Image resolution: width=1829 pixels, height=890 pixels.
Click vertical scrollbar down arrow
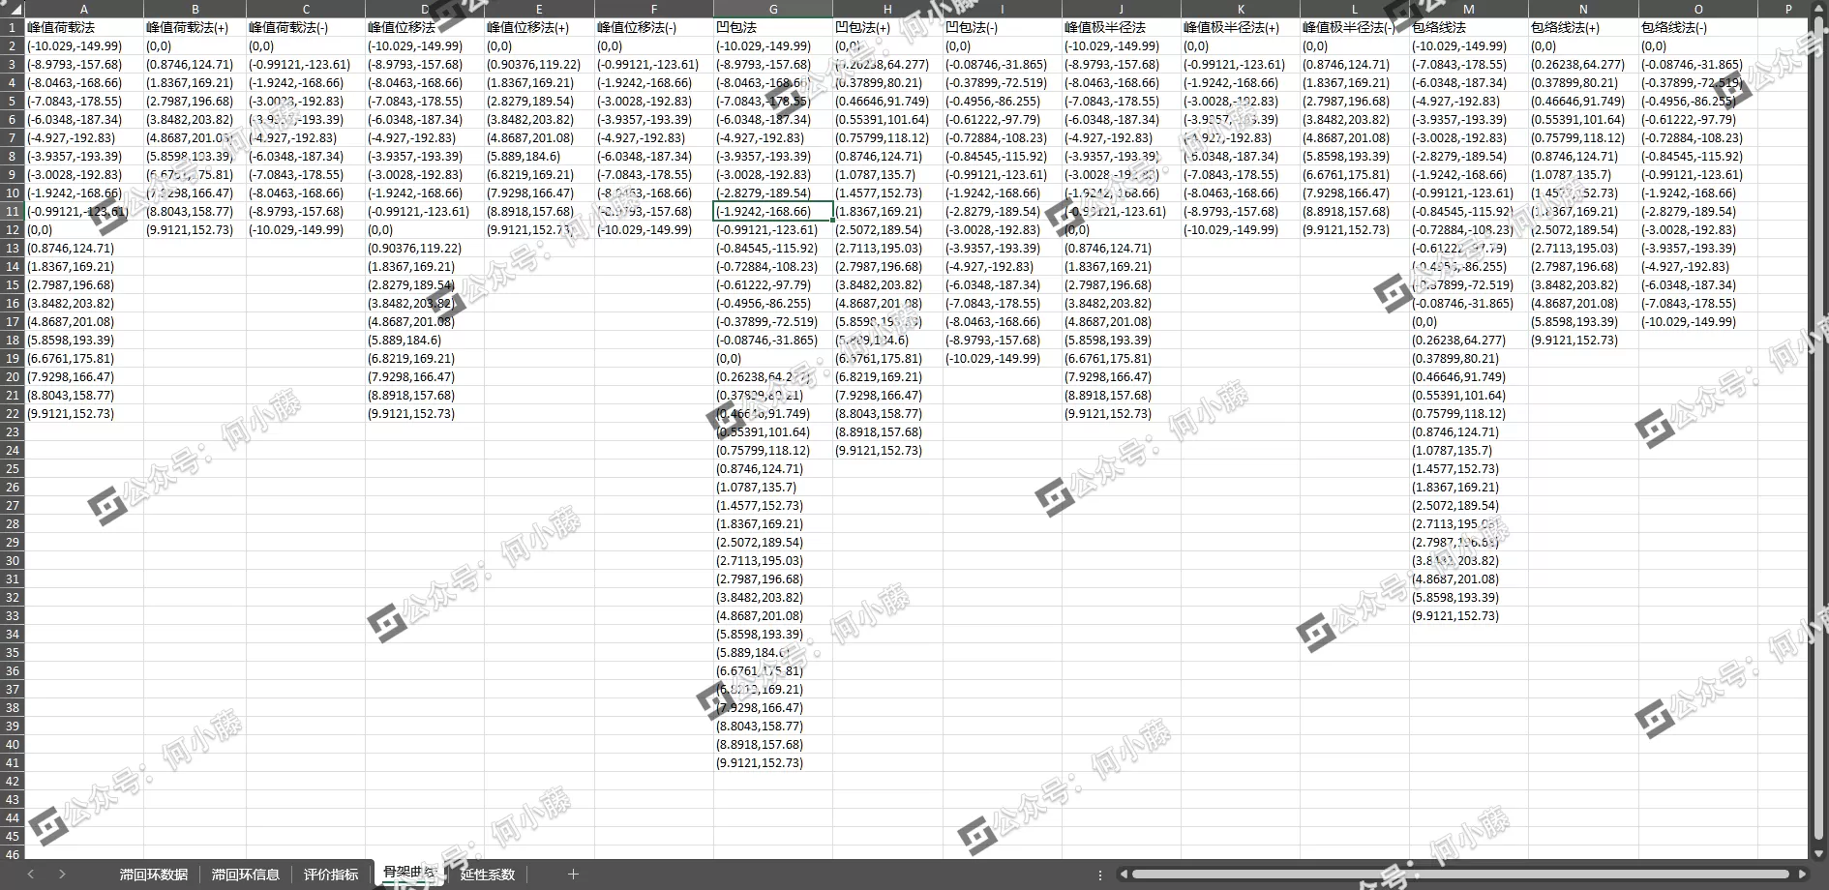click(x=1818, y=853)
